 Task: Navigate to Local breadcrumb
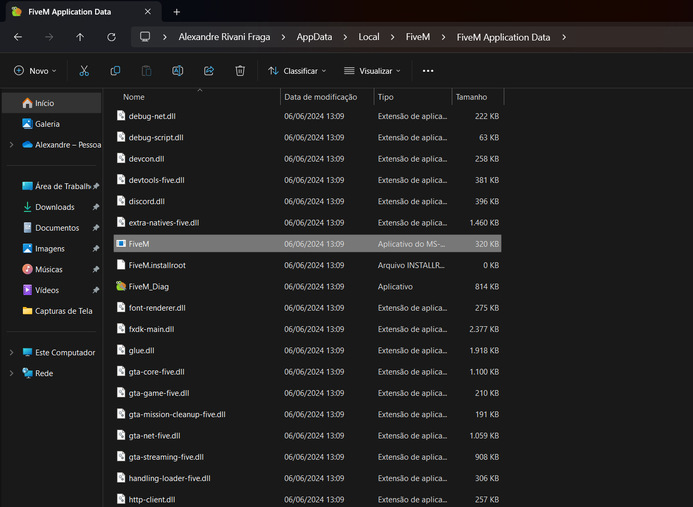(369, 37)
